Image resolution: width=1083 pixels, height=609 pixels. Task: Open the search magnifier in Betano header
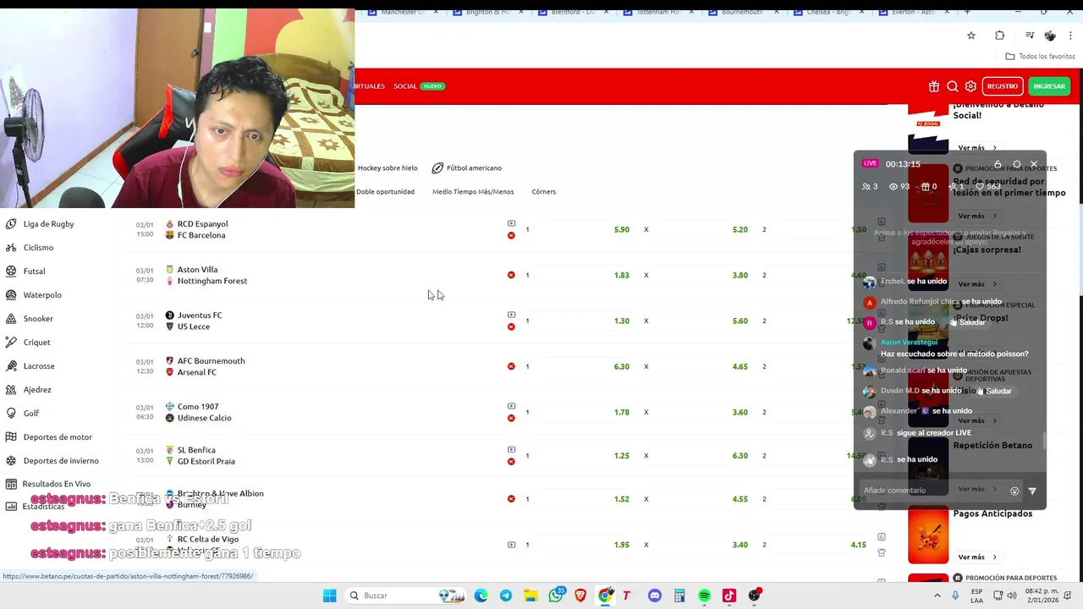(953, 86)
